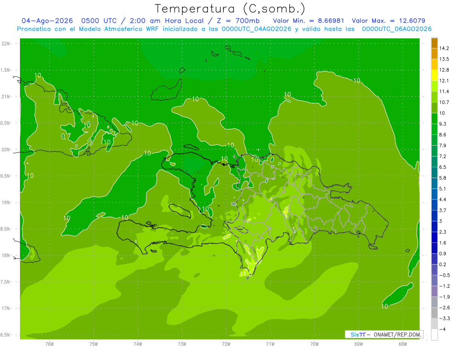The image size is (452, 349).
Task: Select the lime swatch between 12.1 and 11.4
Action: tap(434, 86)
